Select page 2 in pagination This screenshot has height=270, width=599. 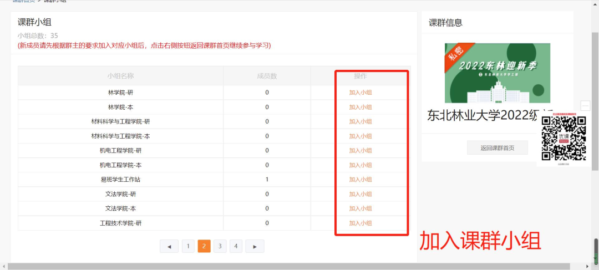(x=204, y=246)
